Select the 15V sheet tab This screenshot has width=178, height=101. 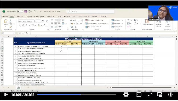(x=18, y=87)
